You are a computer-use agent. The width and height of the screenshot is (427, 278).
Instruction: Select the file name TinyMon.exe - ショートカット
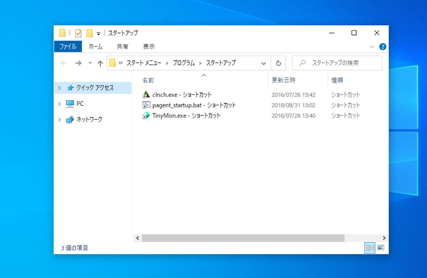click(x=186, y=115)
